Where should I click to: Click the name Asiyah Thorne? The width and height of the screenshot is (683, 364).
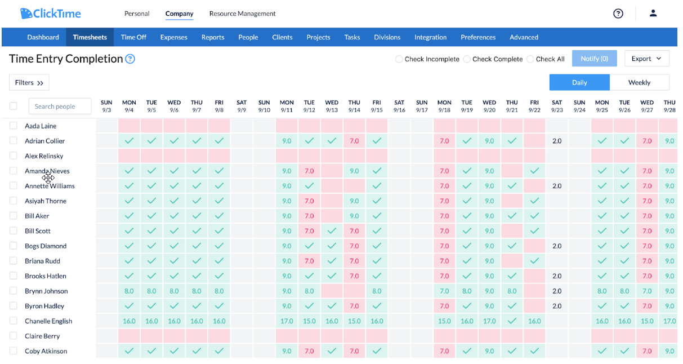[x=46, y=201]
